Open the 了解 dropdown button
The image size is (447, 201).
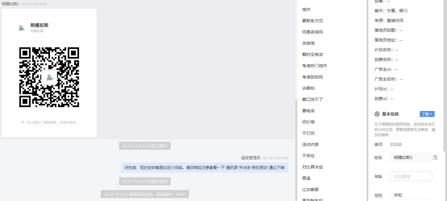(x=427, y=114)
